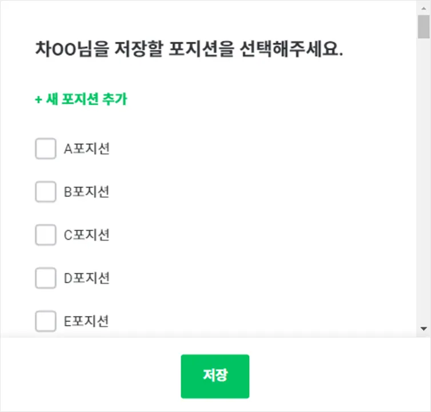431x412 pixels.
Task: Tick the checkbox next to B포지션
Action: pyautogui.click(x=46, y=192)
